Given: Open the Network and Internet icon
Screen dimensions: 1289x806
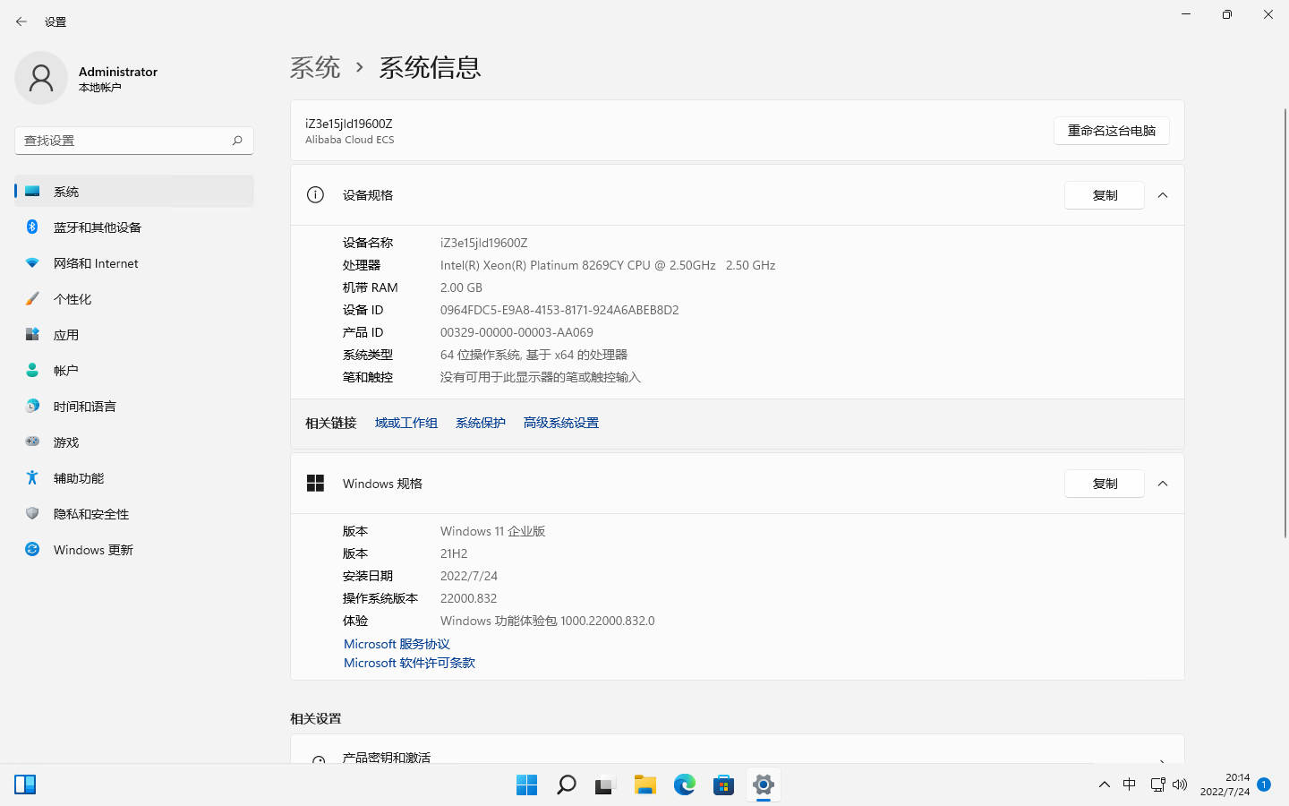Looking at the screenshot, I should 32,263.
